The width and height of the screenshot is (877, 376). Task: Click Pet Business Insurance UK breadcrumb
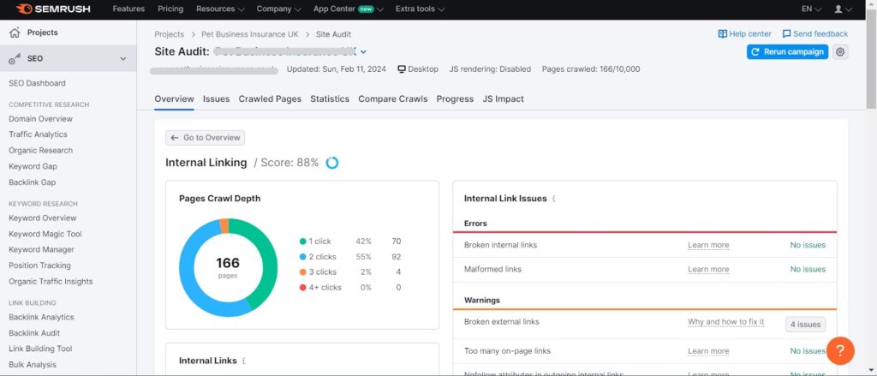[250, 34]
